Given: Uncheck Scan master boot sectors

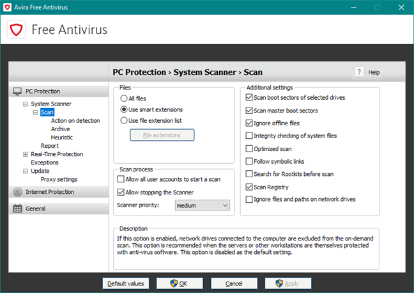Looking at the screenshot, I should click(249, 110).
